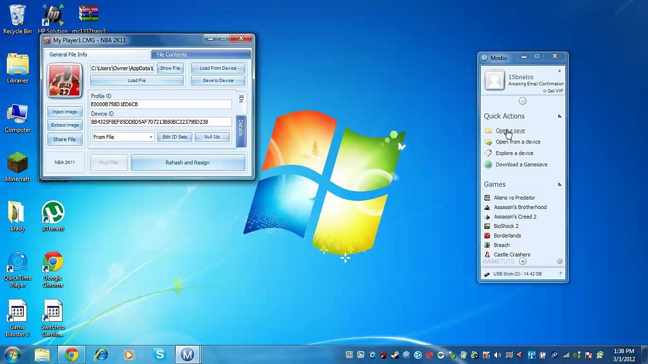Click the file path input field
This screenshot has height=364, width=648.
[122, 68]
